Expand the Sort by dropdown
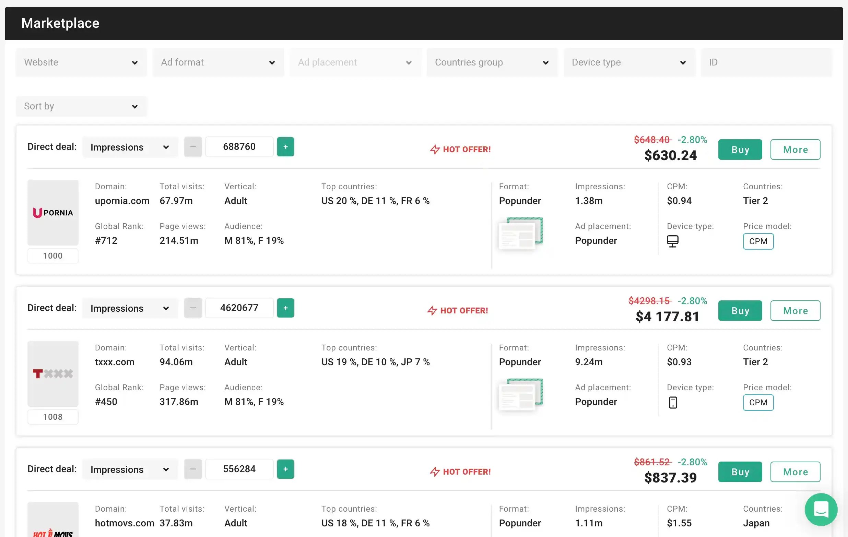The height and width of the screenshot is (537, 848). coord(81,106)
